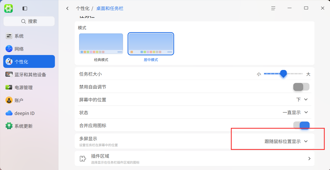Click the Control Center app icon

pyautogui.click(x=9, y=8)
